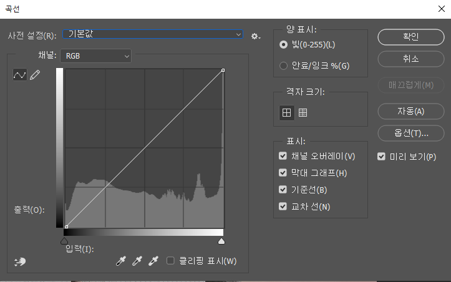
Task: Activate the on-image adjustment hand tool
Action: coord(20,261)
